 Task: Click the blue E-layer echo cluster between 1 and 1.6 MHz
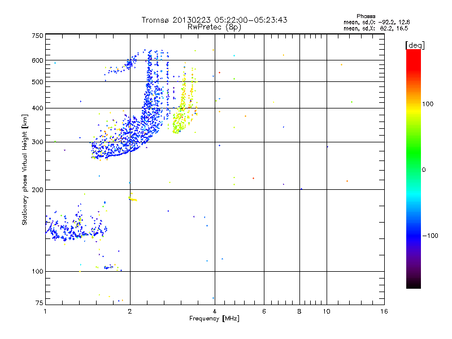pyautogui.click(x=76, y=228)
